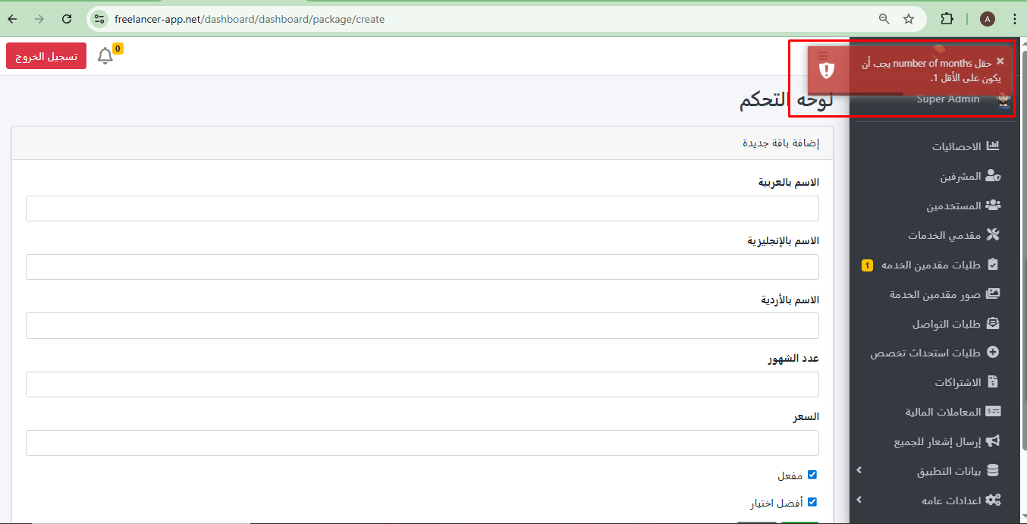Focus the السعر price input field
Screen dimensions: 1027x524
pyautogui.click(x=422, y=443)
